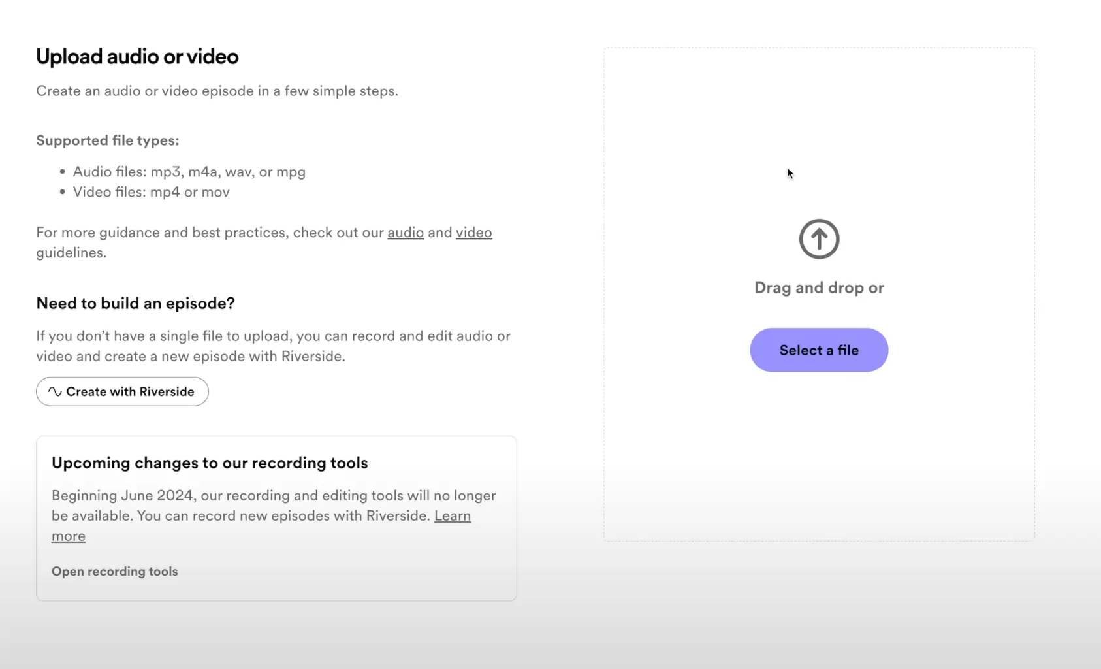Click the Audio files: mp3, m4a line

pyautogui.click(x=189, y=172)
